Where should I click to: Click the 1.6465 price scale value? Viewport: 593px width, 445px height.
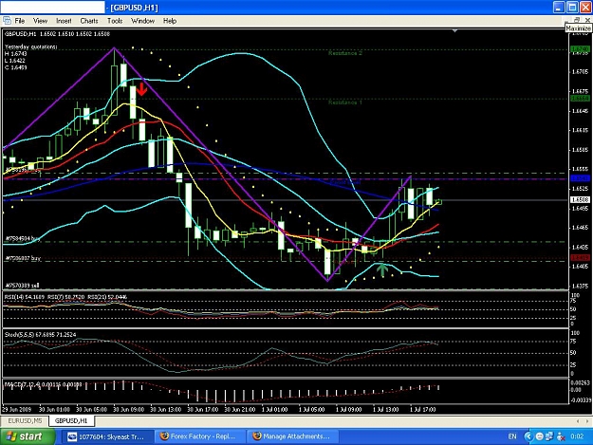tap(580, 228)
